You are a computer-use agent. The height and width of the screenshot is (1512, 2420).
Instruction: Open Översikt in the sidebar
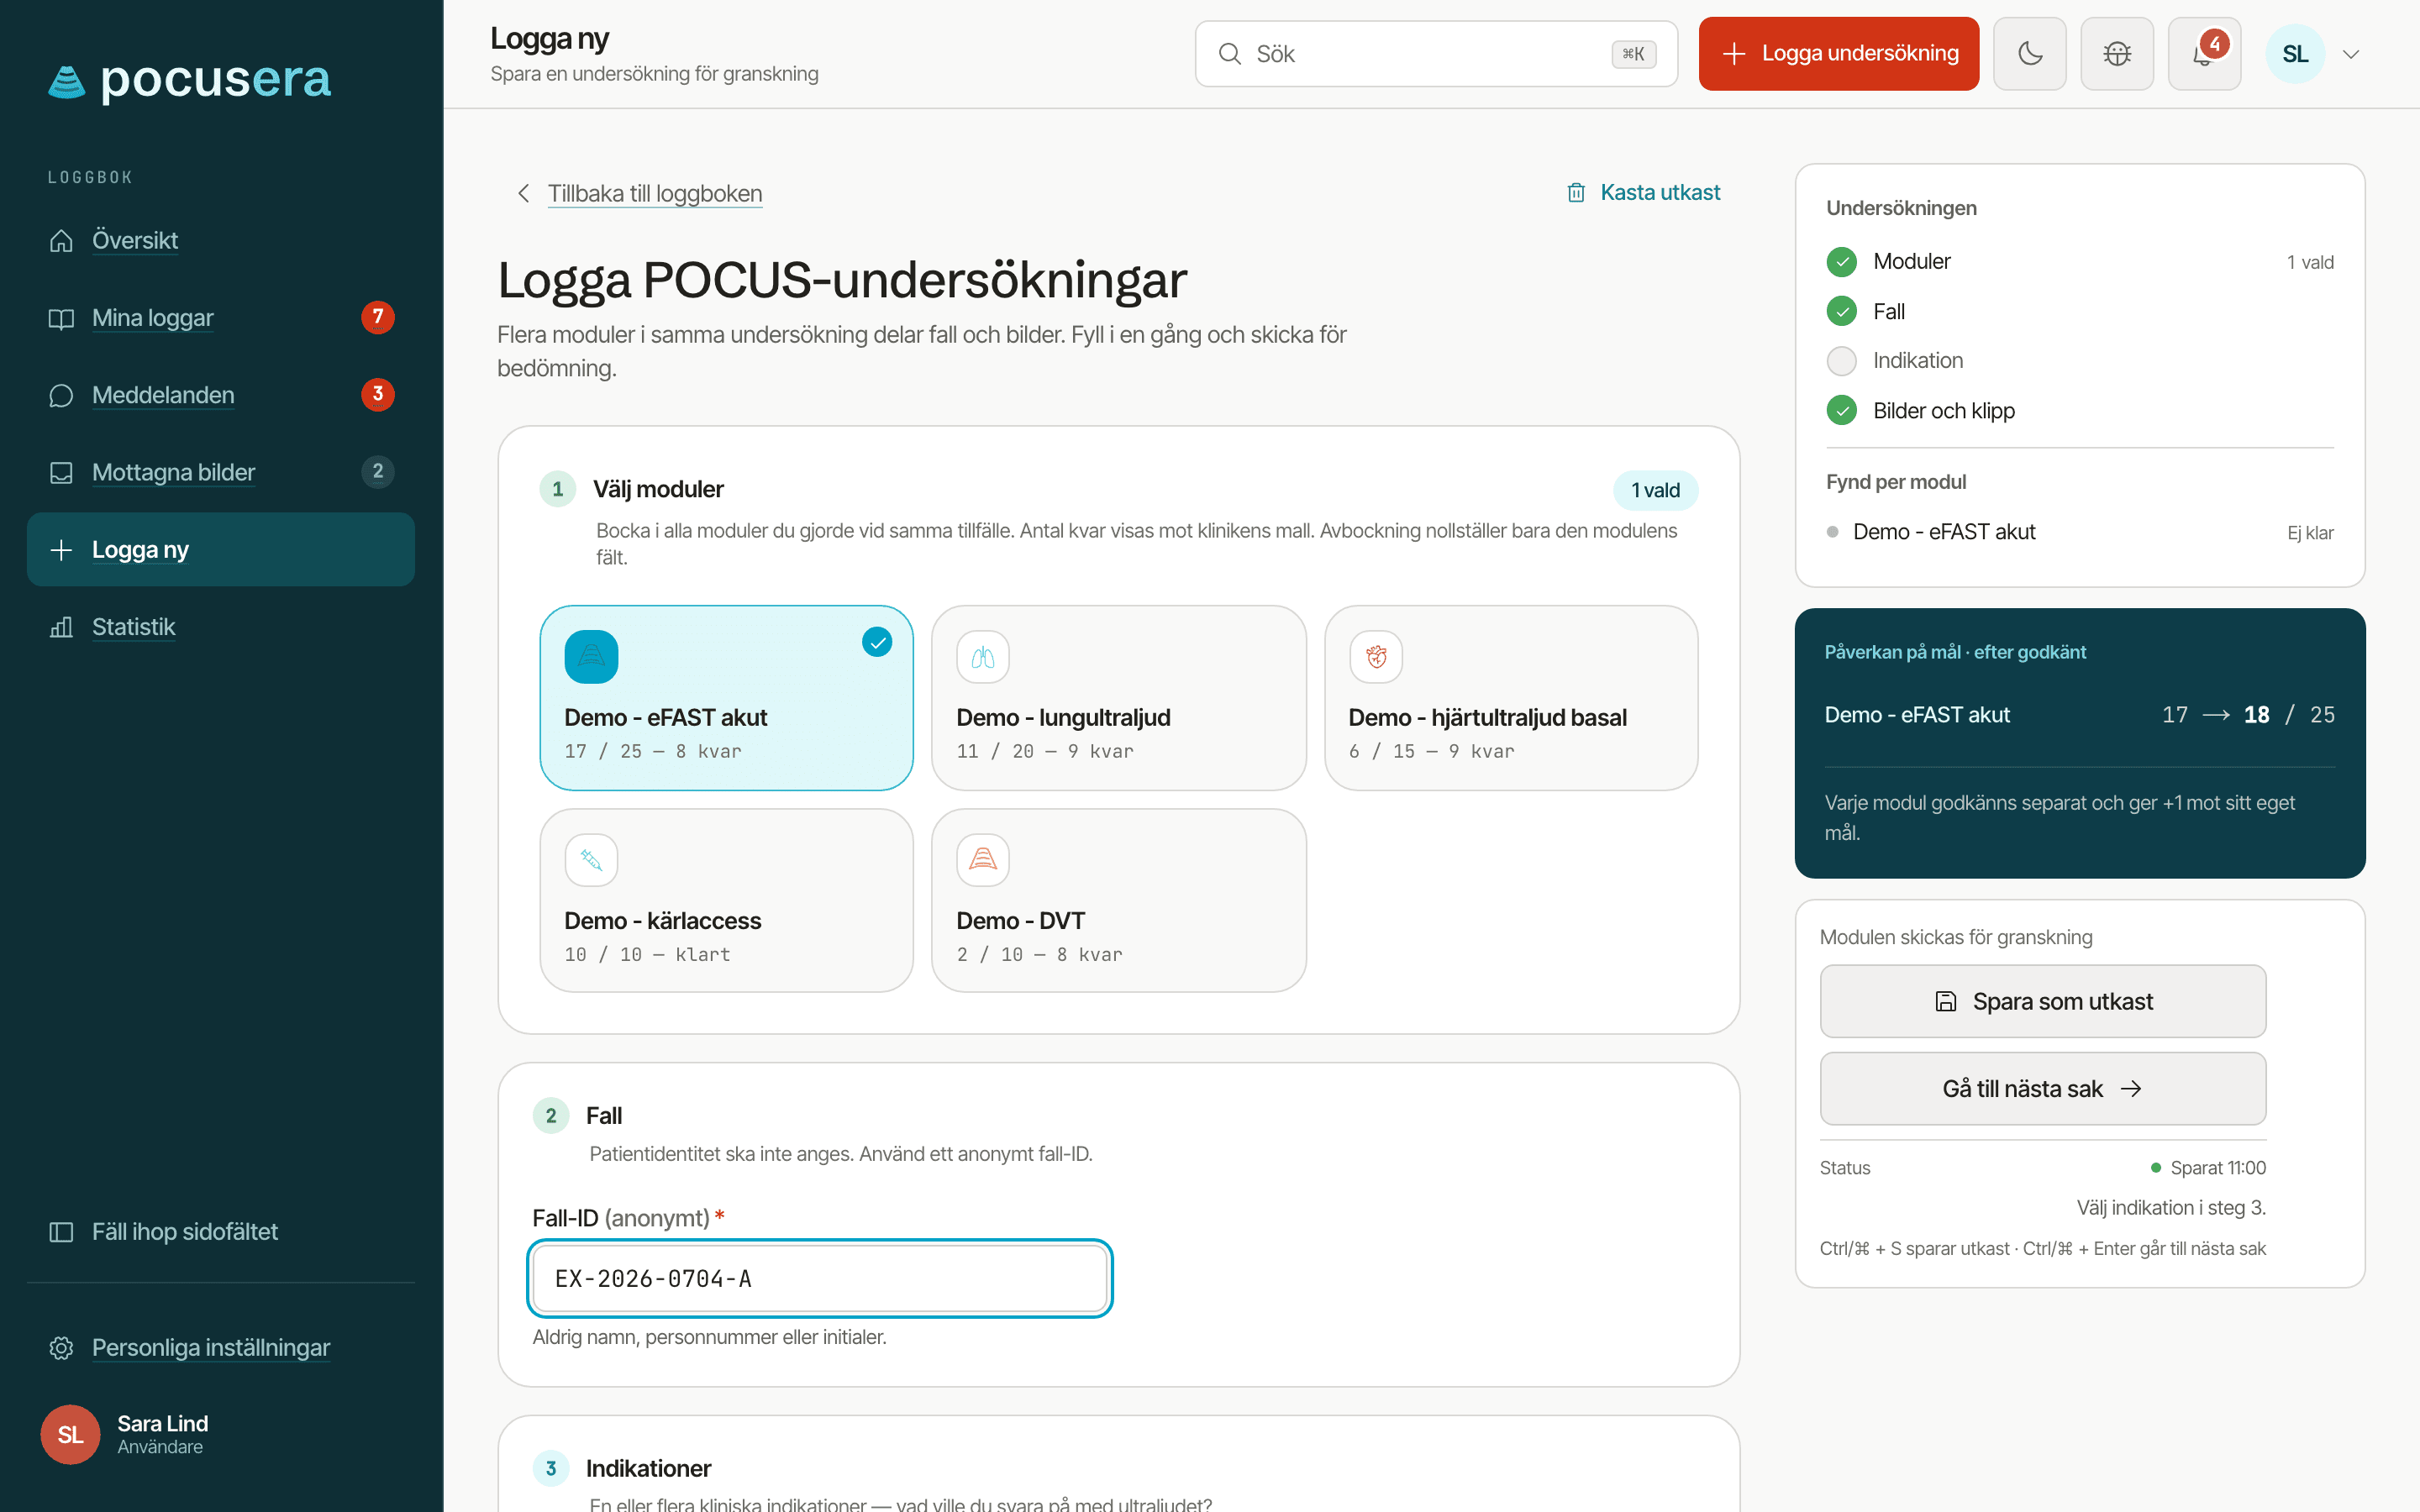click(220, 240)
